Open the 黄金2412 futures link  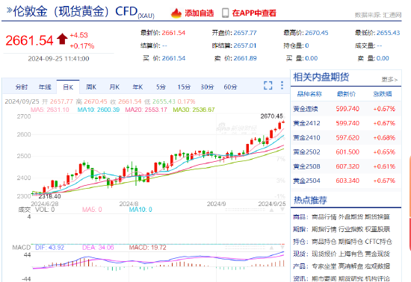click(306, 123)
